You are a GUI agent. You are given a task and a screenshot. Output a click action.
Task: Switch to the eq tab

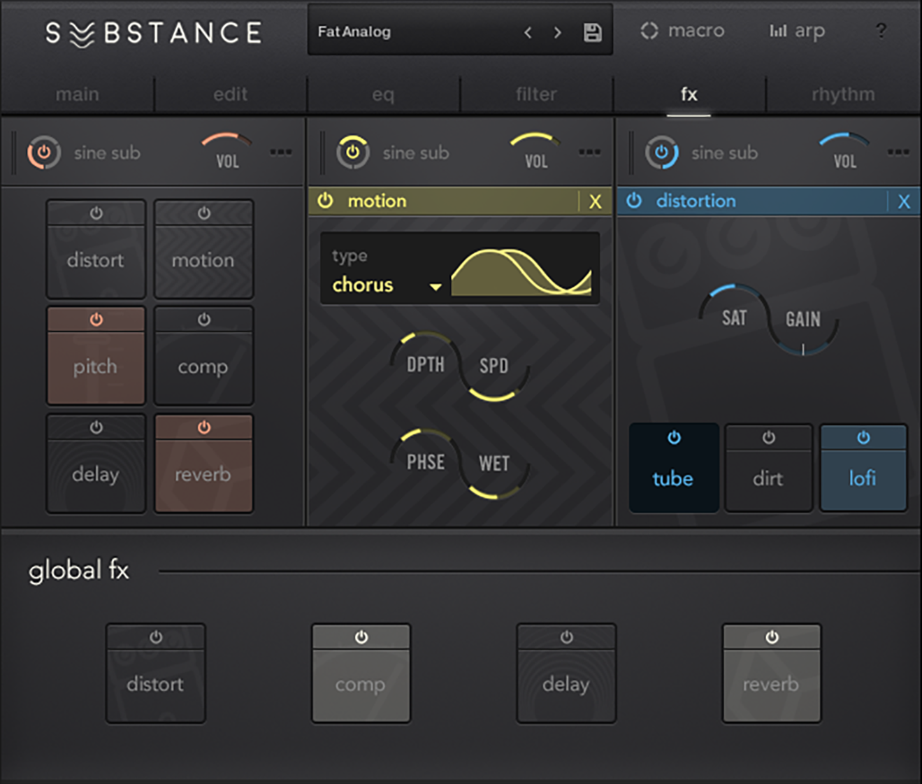point(382,94)
